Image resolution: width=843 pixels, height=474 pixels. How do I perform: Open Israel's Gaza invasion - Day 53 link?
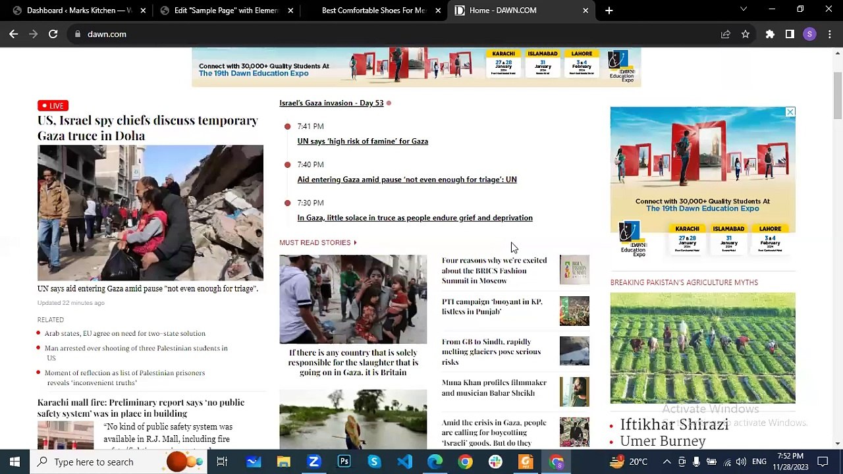[331, 103]
